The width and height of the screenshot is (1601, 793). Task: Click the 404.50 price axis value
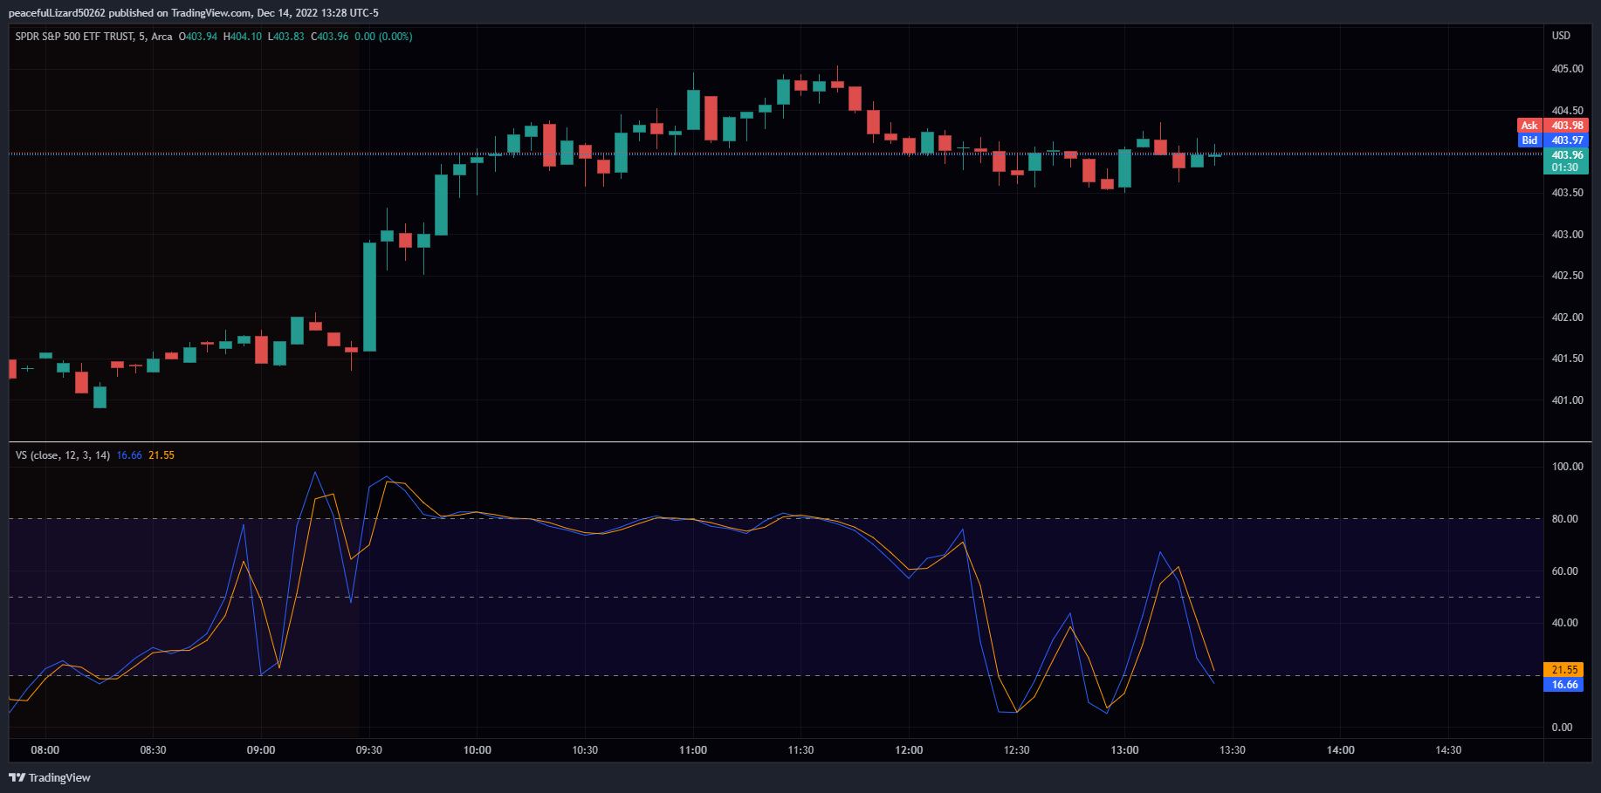coord(1567,111)
